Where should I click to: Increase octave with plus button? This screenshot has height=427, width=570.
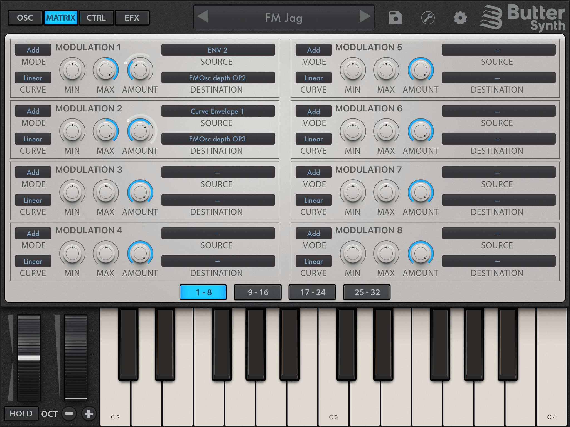click(89, 414)
